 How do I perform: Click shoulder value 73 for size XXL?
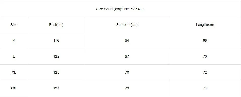coord(127,88)
